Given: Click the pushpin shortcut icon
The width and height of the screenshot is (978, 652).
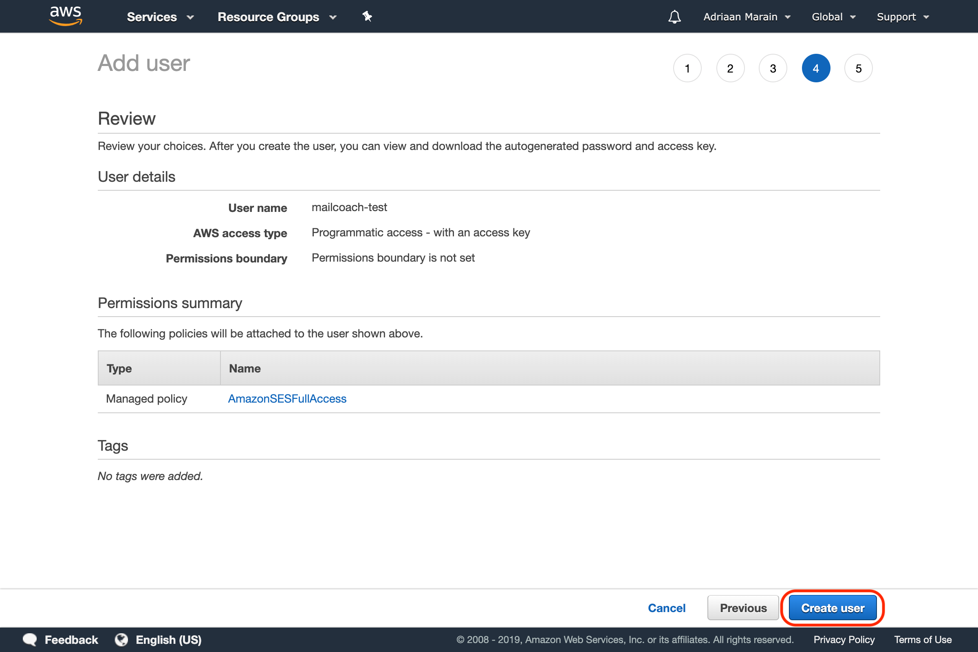Looking at the screenshot, I should (367, 17).
